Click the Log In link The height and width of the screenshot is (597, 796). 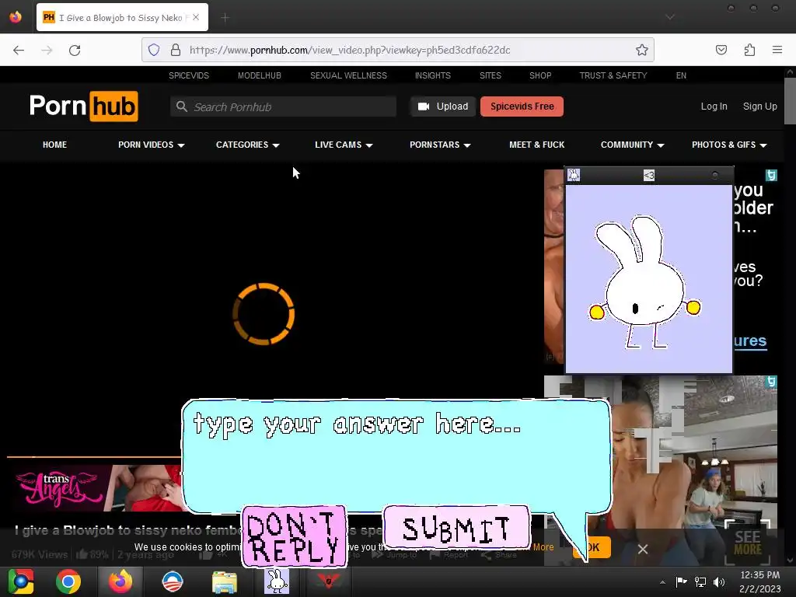coord(714,106)
